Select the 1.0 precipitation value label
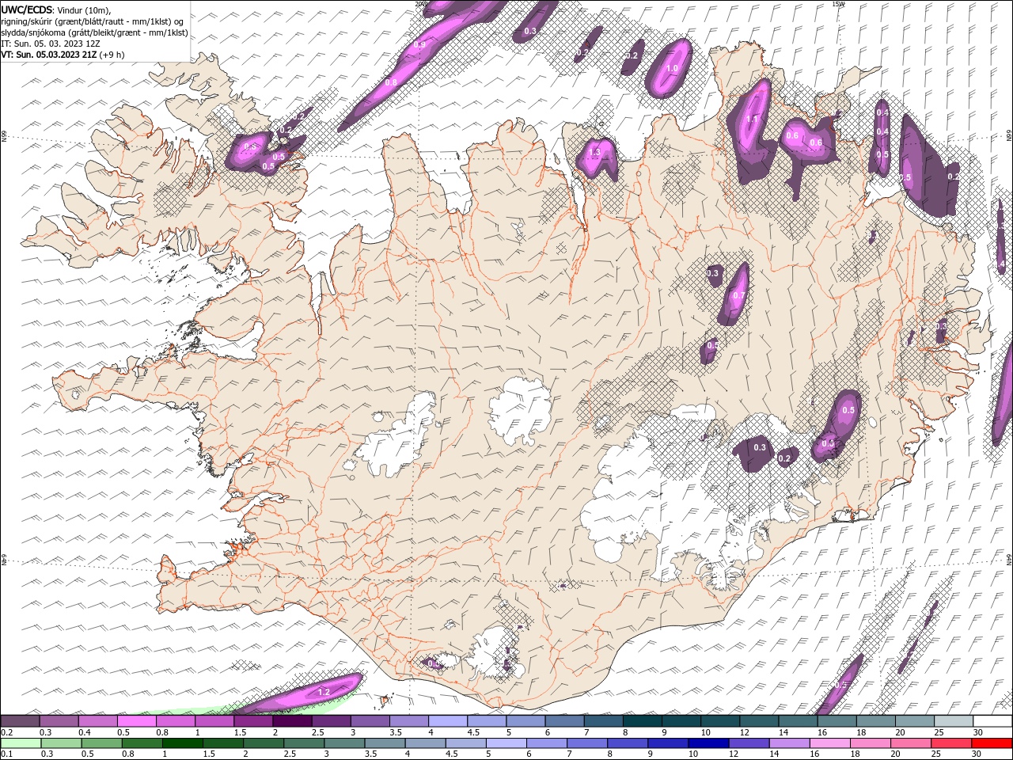Viewport: 1013px width, 760px height. coord(672,69)
